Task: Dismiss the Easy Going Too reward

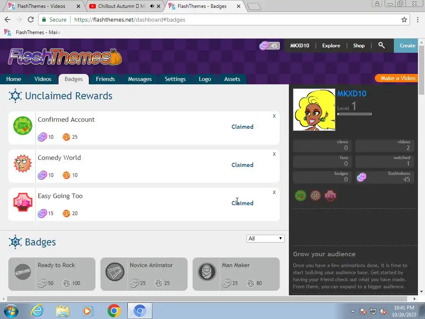Action: (274, 192)
